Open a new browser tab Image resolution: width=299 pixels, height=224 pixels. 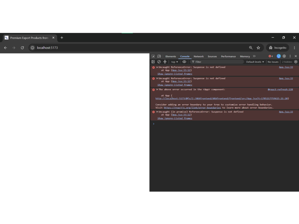[x=62, y=38]
